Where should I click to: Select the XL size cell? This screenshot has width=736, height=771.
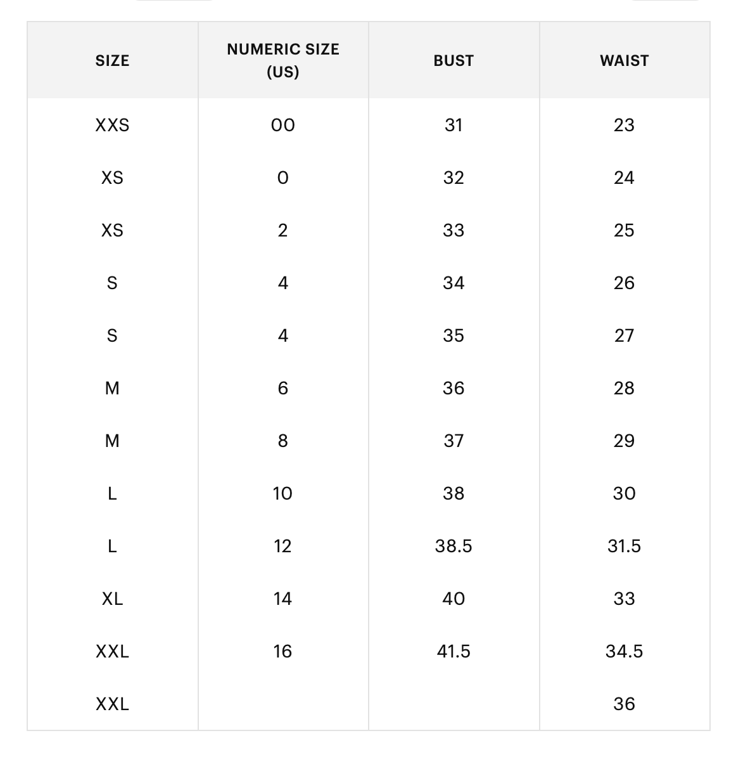112,599
